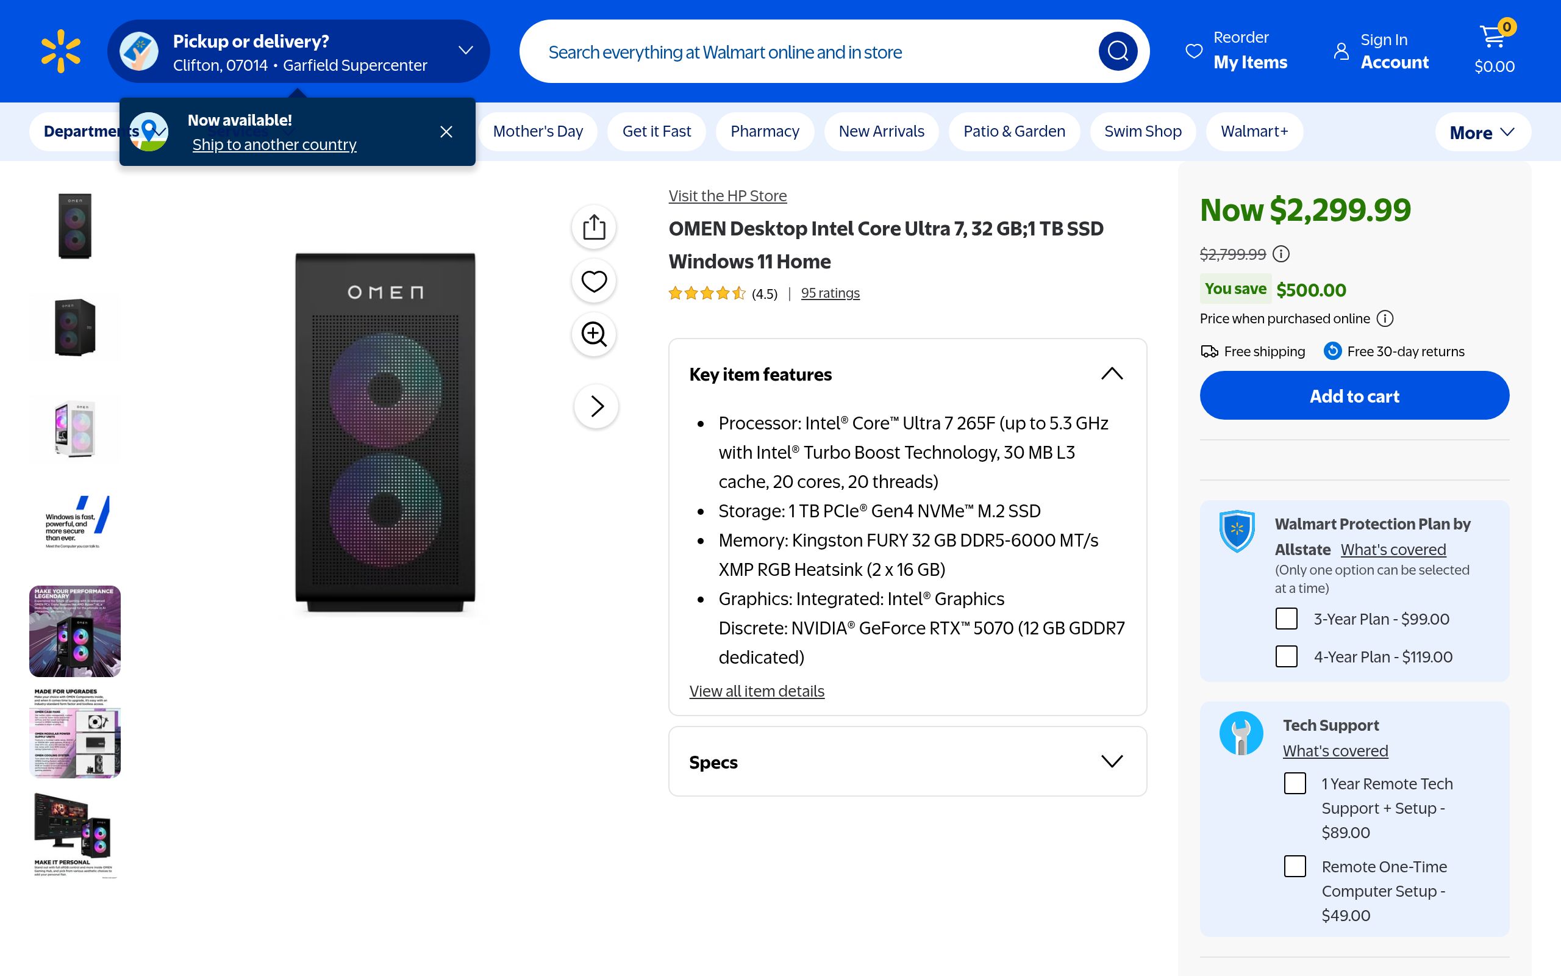Screen dimensions: 1561x976
Task: Check the 4-Year Plan option
Action: (1286, 656)
